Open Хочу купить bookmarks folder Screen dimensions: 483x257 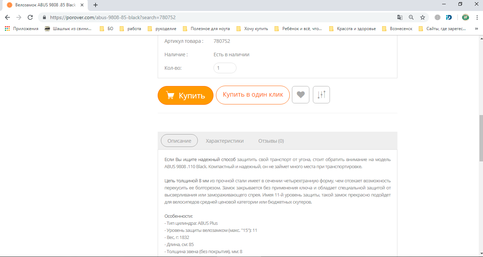[x=252, y=29]
